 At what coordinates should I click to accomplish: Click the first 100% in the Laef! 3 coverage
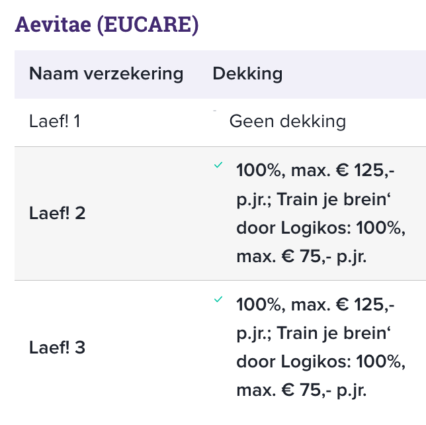258,305
